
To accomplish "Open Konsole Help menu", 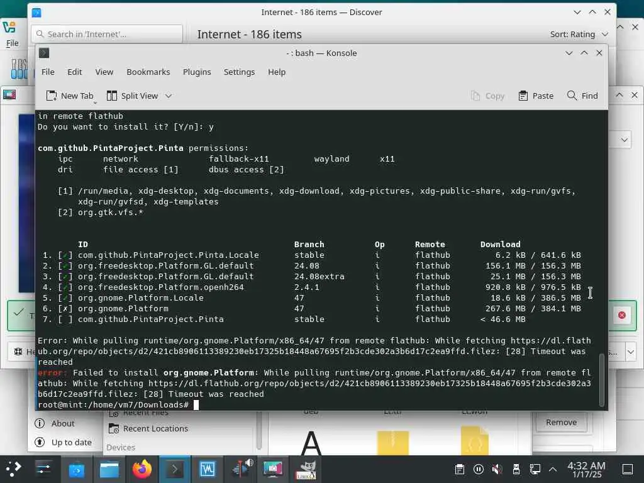I will (x=277, y=72).
